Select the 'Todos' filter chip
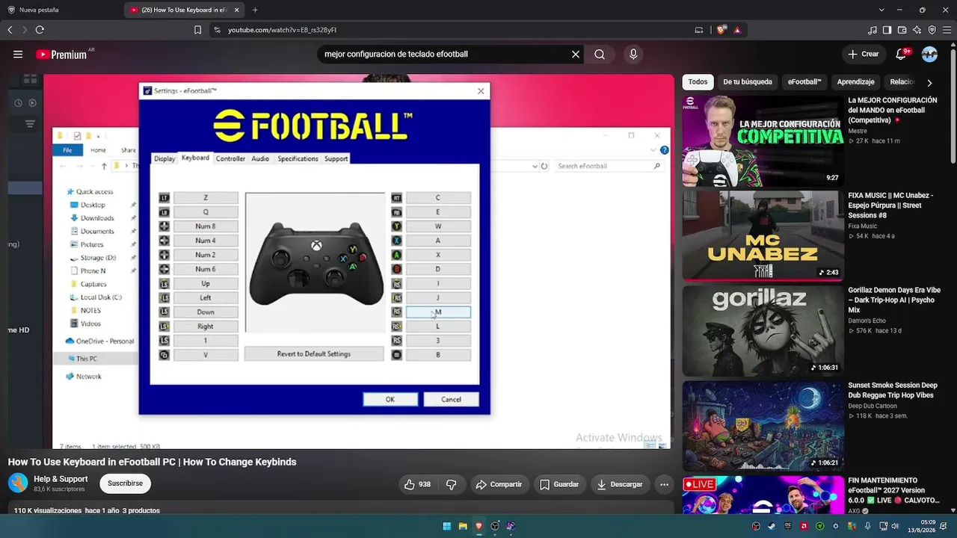This screenshot has width=957, height=538. click(x=698, y=82)
